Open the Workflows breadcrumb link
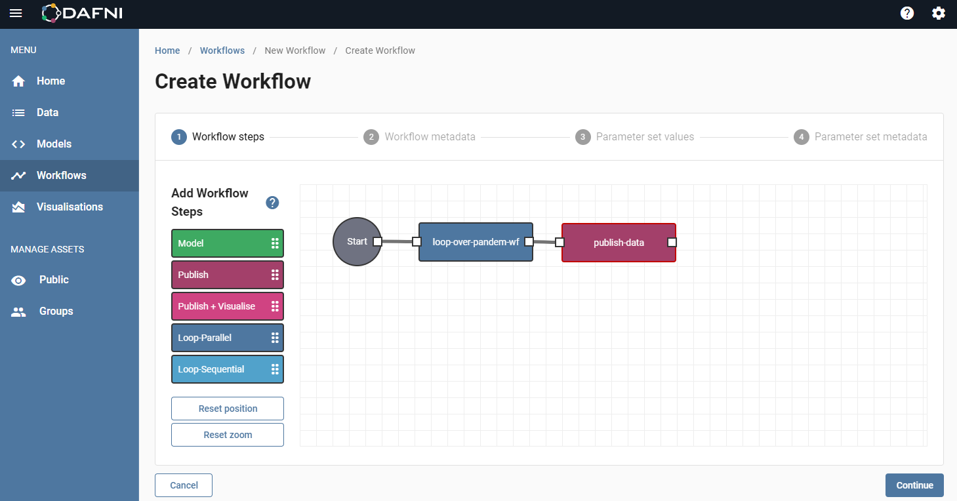The height and width of the screenshot is (501, 957). point(222,50)
